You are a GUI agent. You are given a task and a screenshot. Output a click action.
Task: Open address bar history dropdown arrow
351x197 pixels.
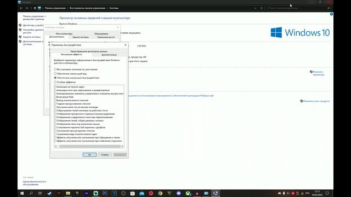(256, 8)
